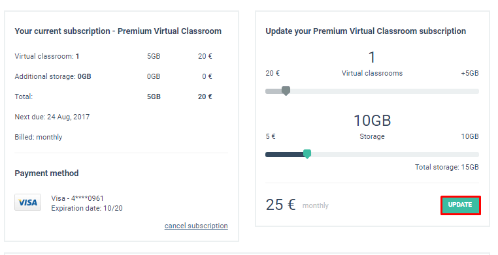Click the Virtual classrooms slider handle
Image resolution: width=498 pixels, height=255 pixels.
286,91
